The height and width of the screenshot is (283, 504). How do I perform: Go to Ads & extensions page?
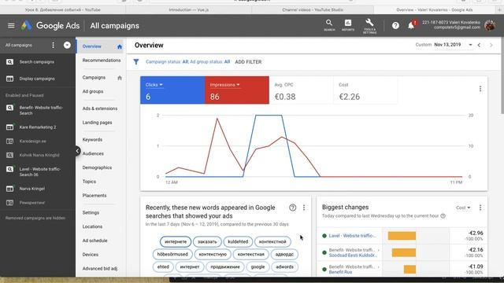[100, 108]
